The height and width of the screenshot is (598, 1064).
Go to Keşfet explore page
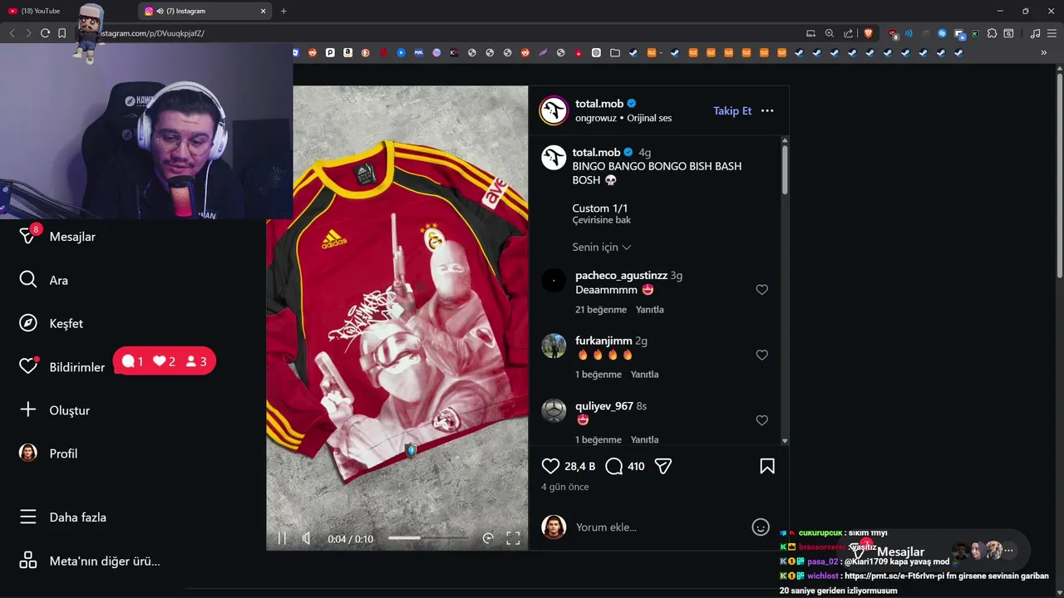(x=52, y=323)
